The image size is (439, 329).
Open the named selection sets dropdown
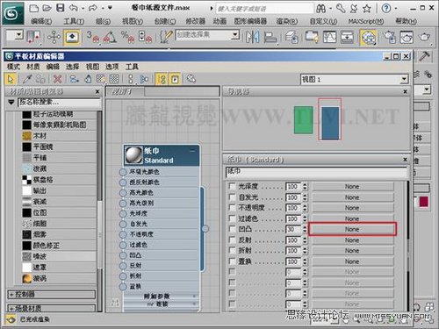(x=235, y=35)
